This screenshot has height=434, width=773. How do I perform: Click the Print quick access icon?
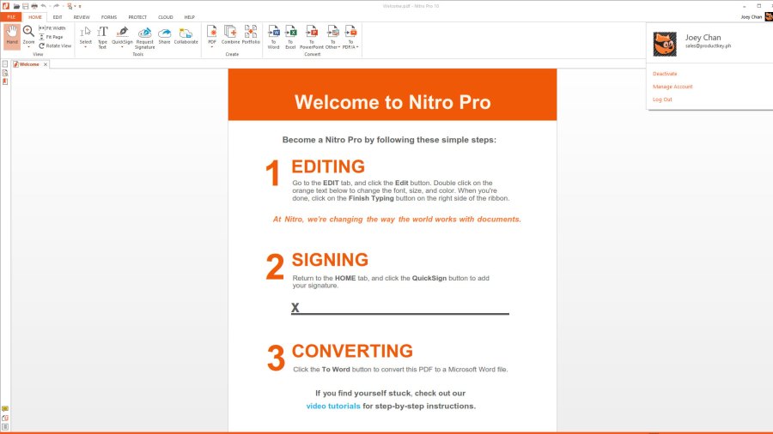point(34,6)
